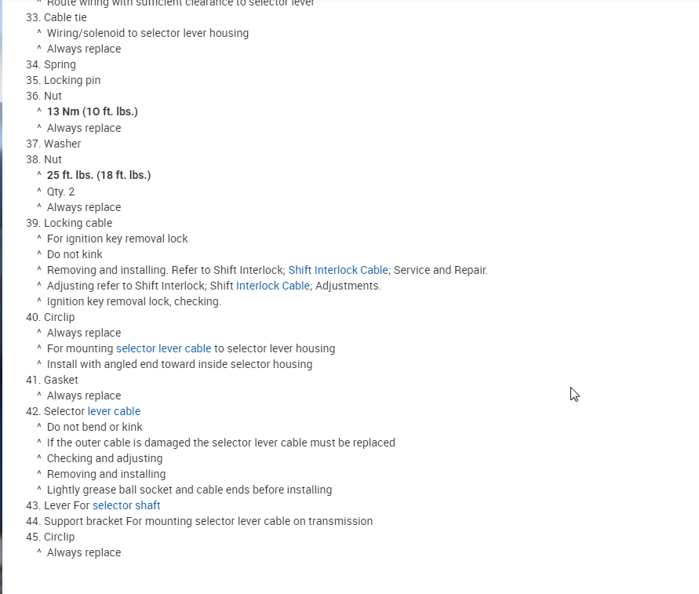Screen dimensions: 699x594
Task: Open the "selector shaft" link
Action: [126, 505]
